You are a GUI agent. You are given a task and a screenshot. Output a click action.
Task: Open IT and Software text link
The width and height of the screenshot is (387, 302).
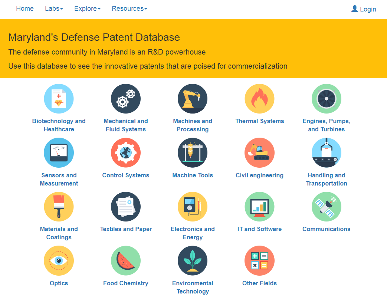(x=259, y=229)
